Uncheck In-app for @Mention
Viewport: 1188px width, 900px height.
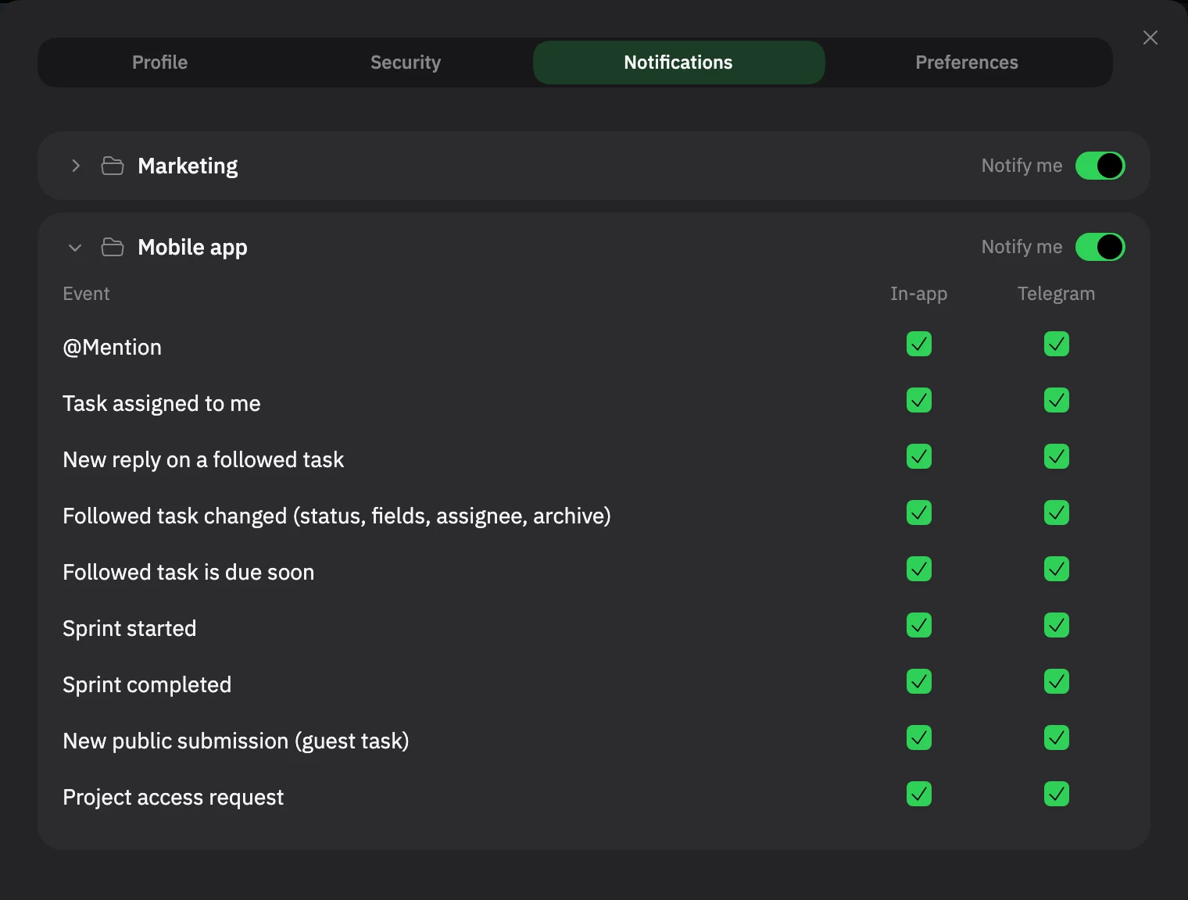coord(919,344)
